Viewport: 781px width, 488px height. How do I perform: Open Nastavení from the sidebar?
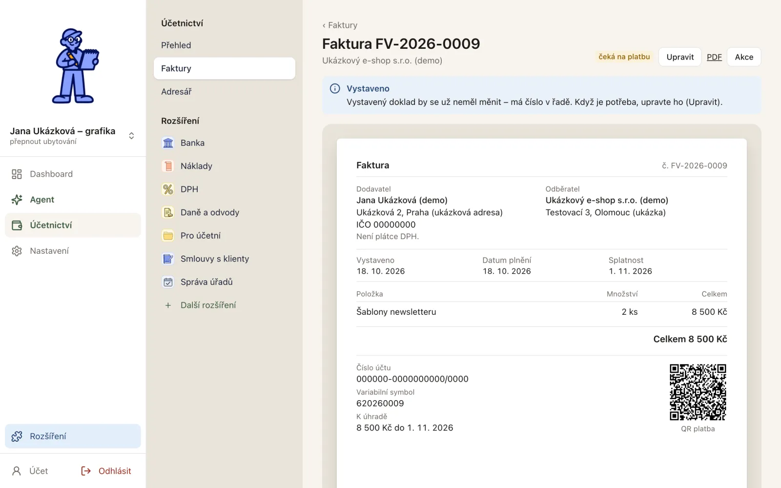click(73, 251)
